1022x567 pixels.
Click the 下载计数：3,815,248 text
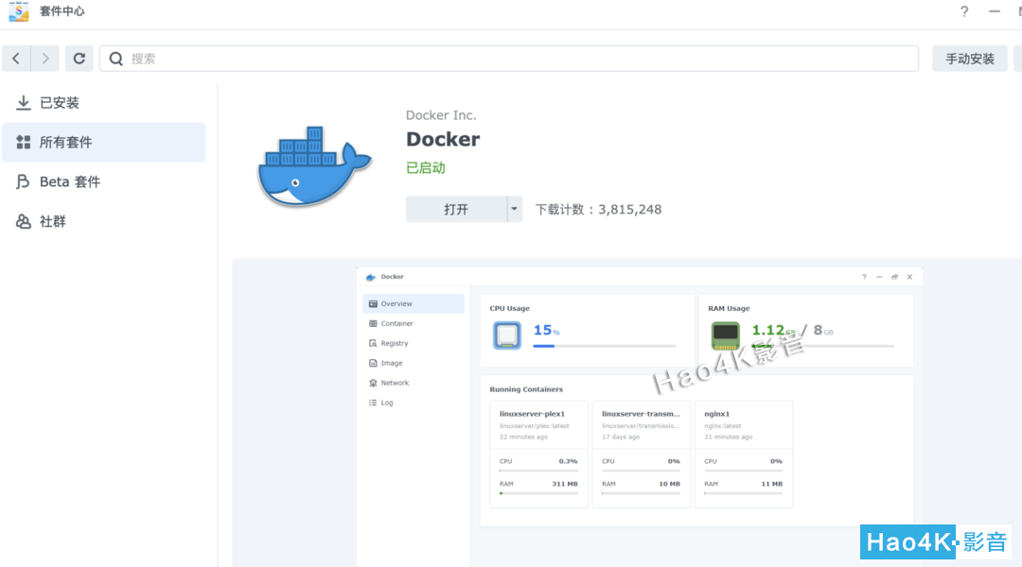click(x=598, y=210)
